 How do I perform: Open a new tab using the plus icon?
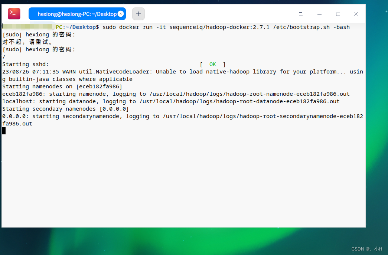tap(138, 13)
